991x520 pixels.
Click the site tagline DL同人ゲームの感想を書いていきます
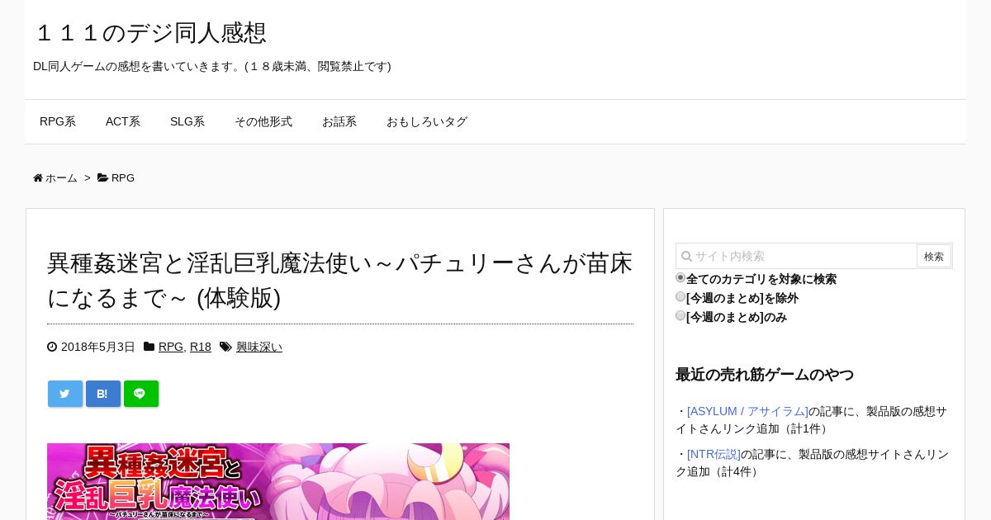point(212,66)
